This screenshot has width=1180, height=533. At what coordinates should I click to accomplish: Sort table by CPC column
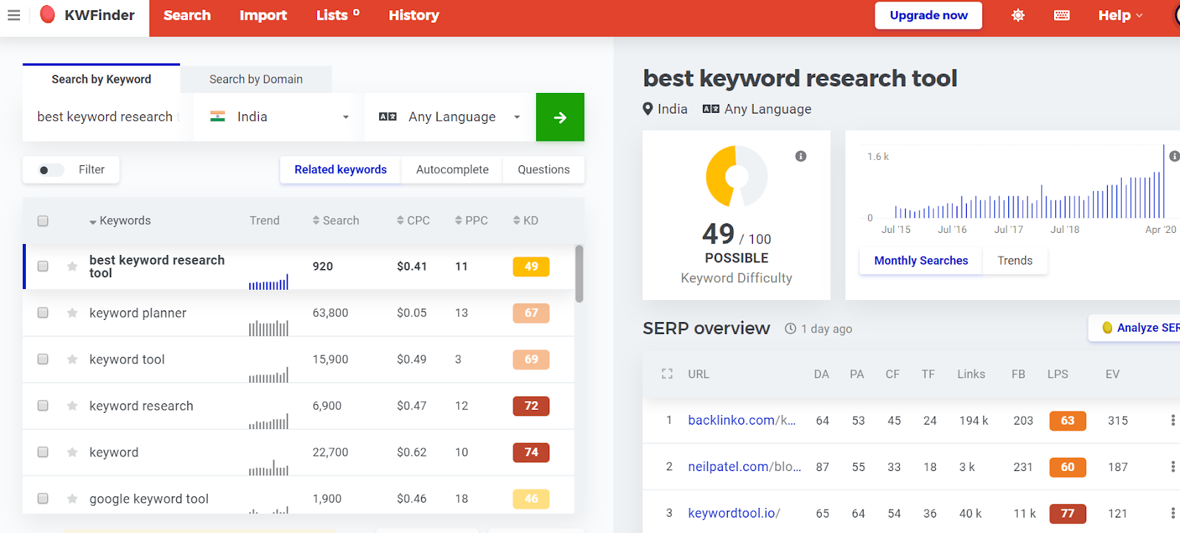(413, 220)
